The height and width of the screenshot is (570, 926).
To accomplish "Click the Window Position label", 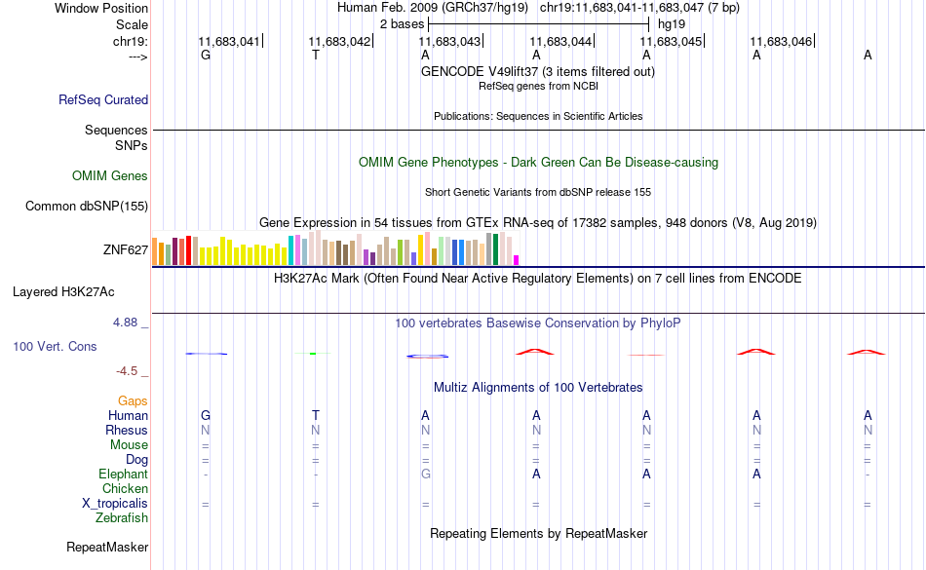I will tap(101, 8).
